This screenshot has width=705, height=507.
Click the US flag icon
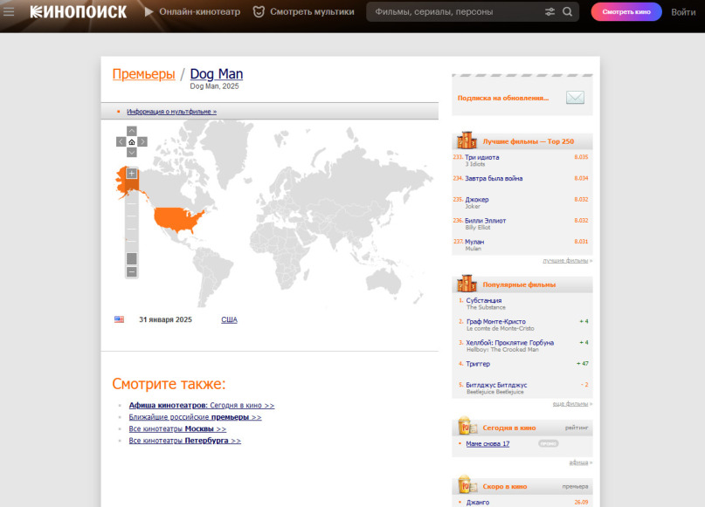119,319
